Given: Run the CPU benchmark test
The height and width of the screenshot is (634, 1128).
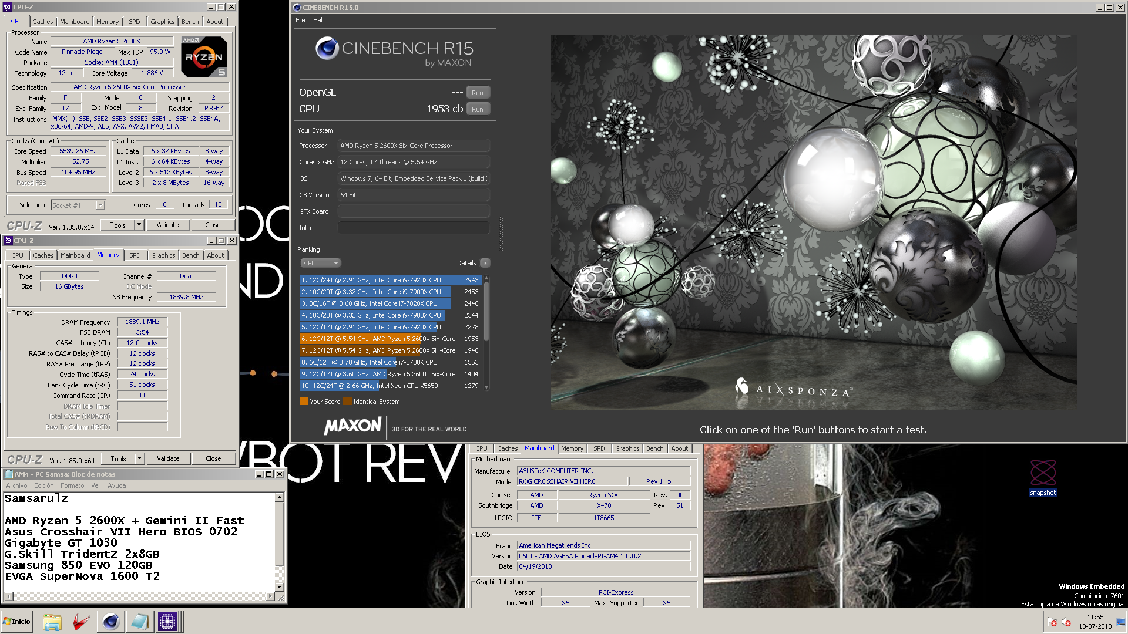Looking at the screenshot, I should point(478,109).
